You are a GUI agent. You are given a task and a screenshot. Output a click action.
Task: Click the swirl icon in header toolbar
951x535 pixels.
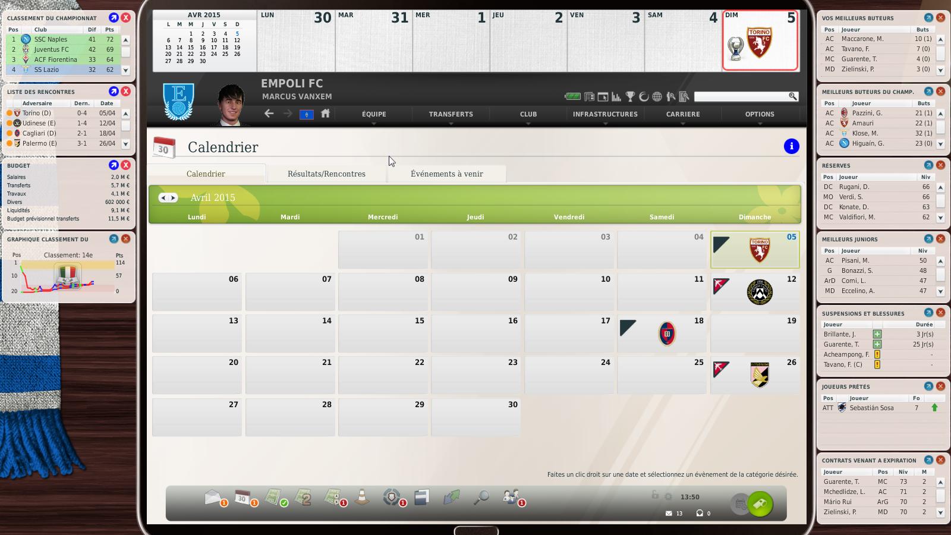(644, 96)
